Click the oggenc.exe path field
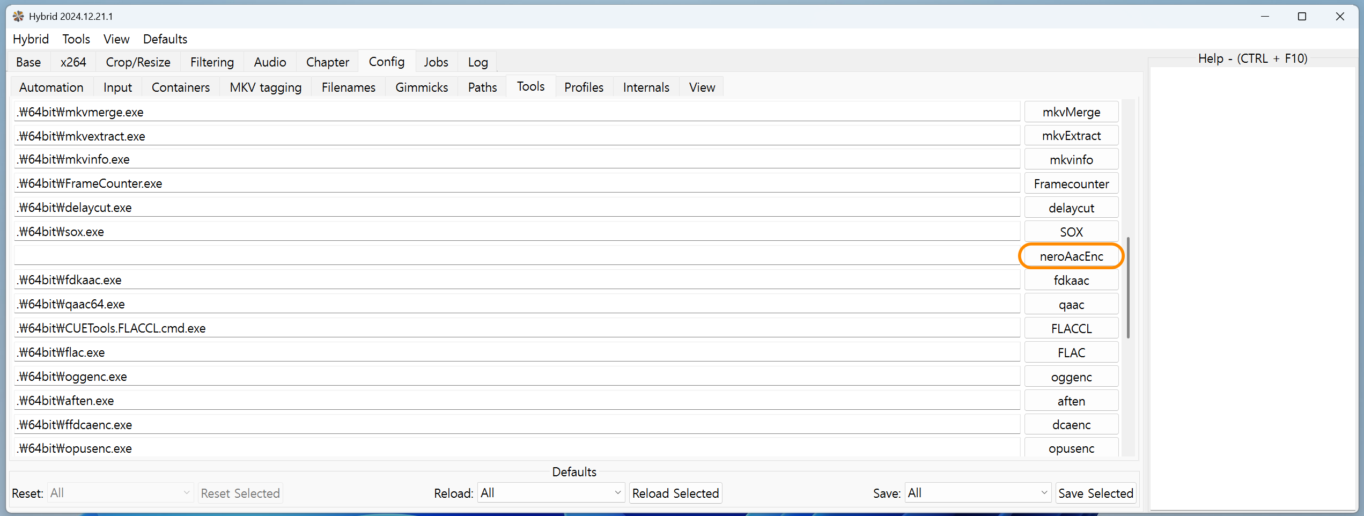The width and height of the screenshot is (1364, 516). click(517, 377)
